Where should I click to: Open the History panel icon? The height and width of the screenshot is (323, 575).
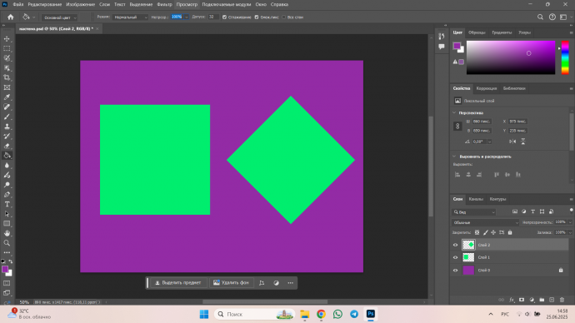442,36
